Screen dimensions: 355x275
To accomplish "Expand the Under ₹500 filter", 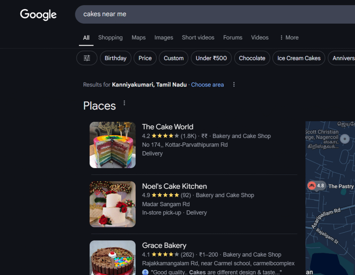I will pyautogui.click(x=211, y=58).
